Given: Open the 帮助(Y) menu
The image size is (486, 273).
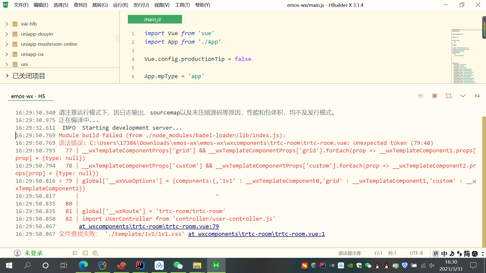Looking at the screenshot, I should [x=202, y=5].
